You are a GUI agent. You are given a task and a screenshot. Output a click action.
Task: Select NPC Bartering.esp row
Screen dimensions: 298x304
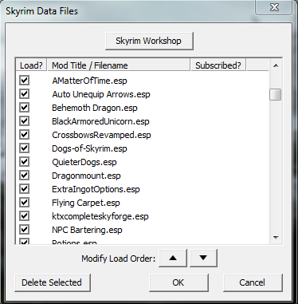pos(87,230)
